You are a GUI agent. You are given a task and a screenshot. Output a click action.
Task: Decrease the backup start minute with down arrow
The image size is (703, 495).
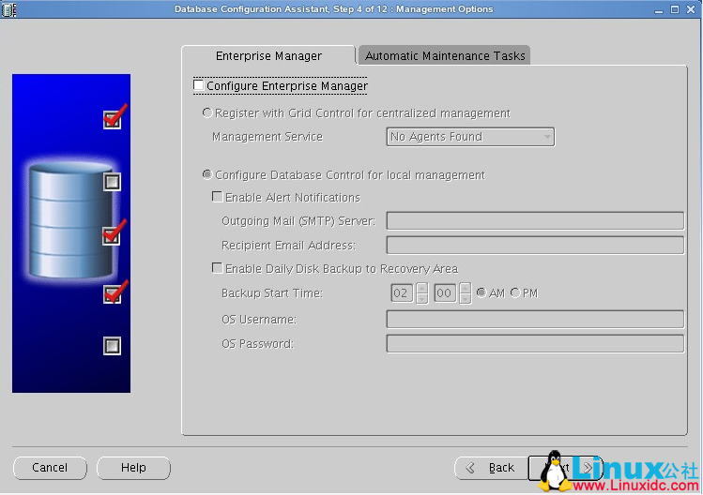tap(465, 299)
